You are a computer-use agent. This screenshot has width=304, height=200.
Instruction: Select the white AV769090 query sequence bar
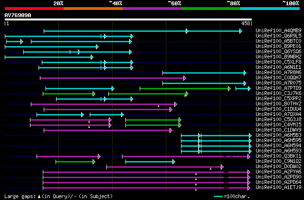click(x=128, y=19)
